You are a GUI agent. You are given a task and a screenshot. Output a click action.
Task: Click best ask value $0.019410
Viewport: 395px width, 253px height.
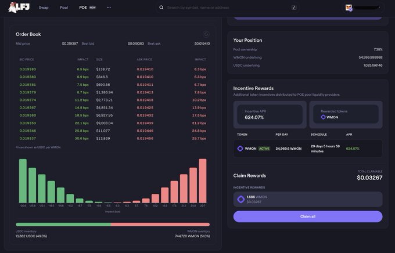[x=202, y=44]
